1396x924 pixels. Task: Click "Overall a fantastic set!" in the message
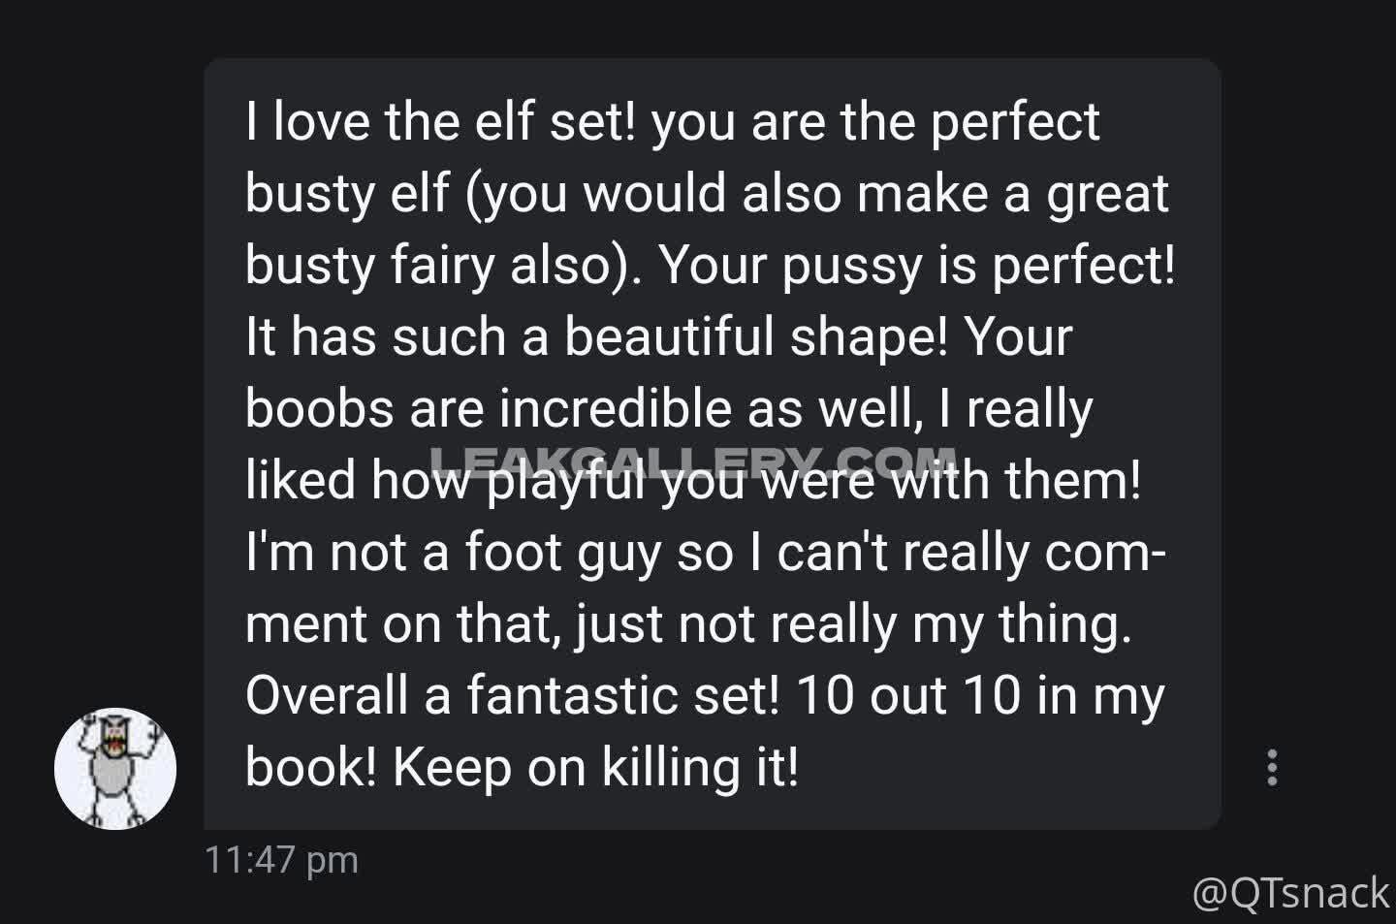(512, 696)
